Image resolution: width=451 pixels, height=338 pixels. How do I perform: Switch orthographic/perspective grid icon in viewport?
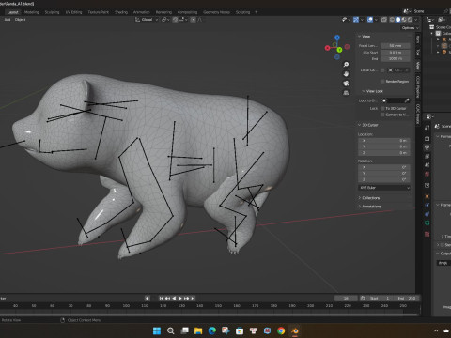pos(346,93)
